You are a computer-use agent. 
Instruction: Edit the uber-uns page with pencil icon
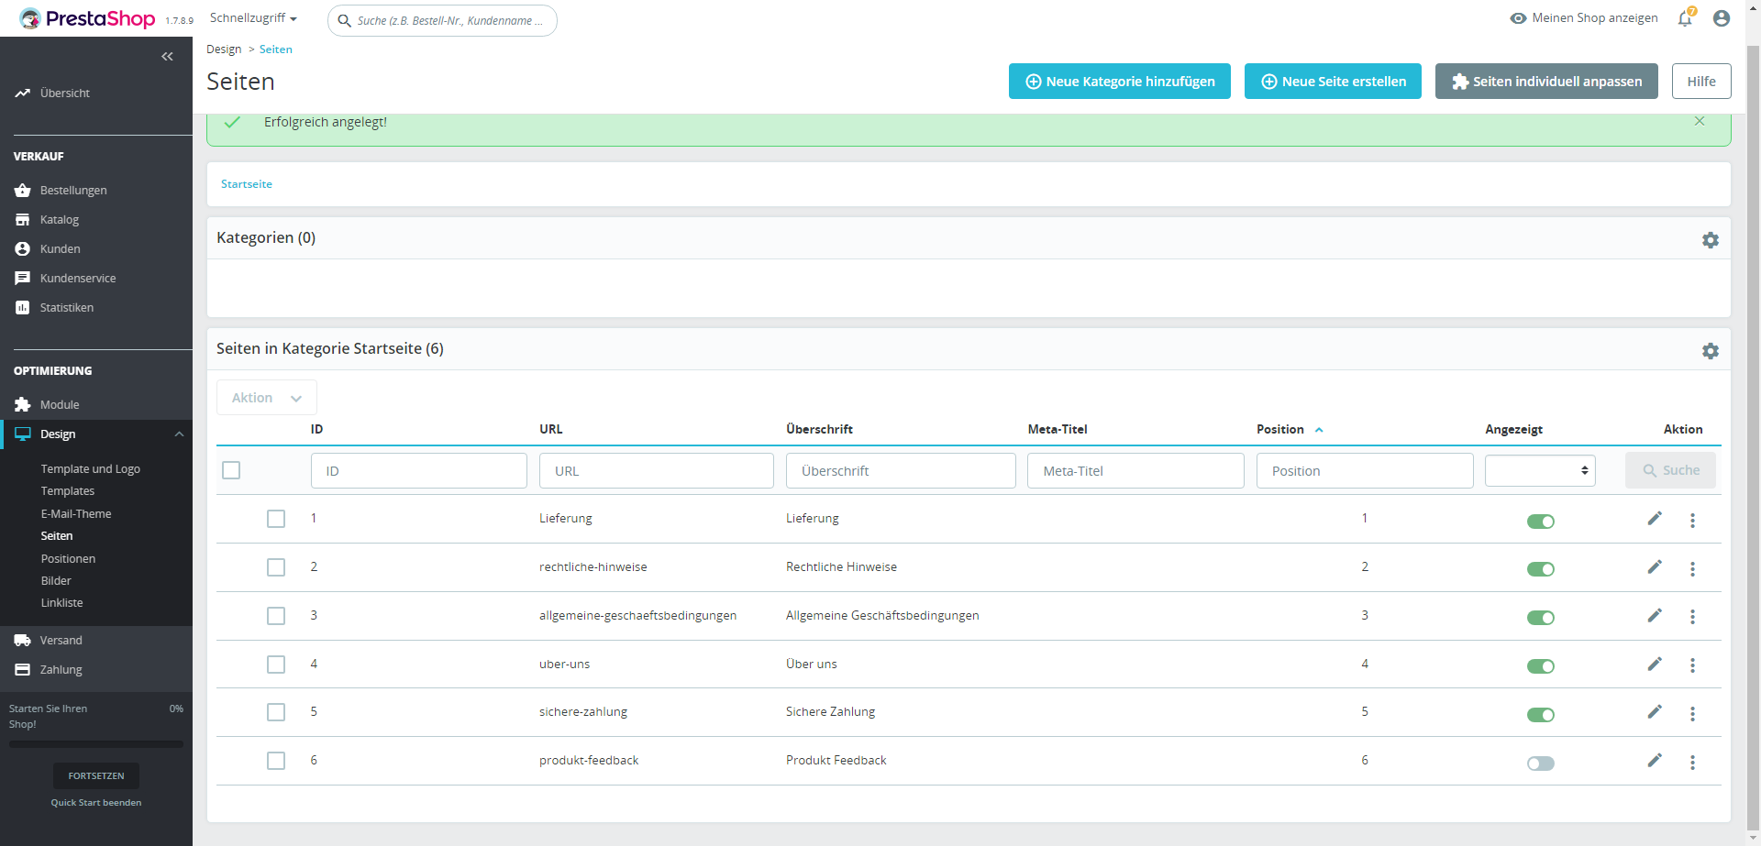click(x=1655, y=665)
